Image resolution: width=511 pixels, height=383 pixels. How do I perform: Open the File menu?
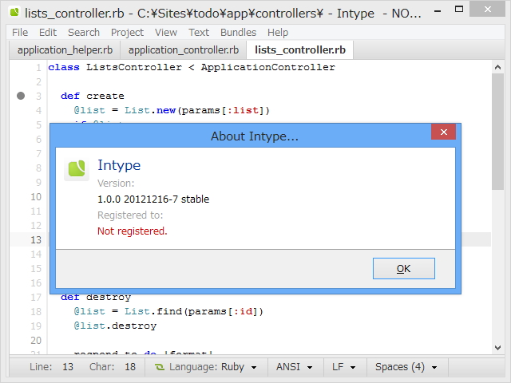coord(20,33)
